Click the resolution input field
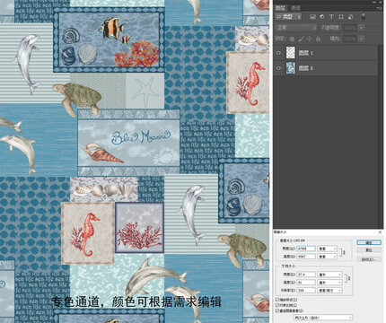Viewport: 386px width, 323px height. click(306, 290)
